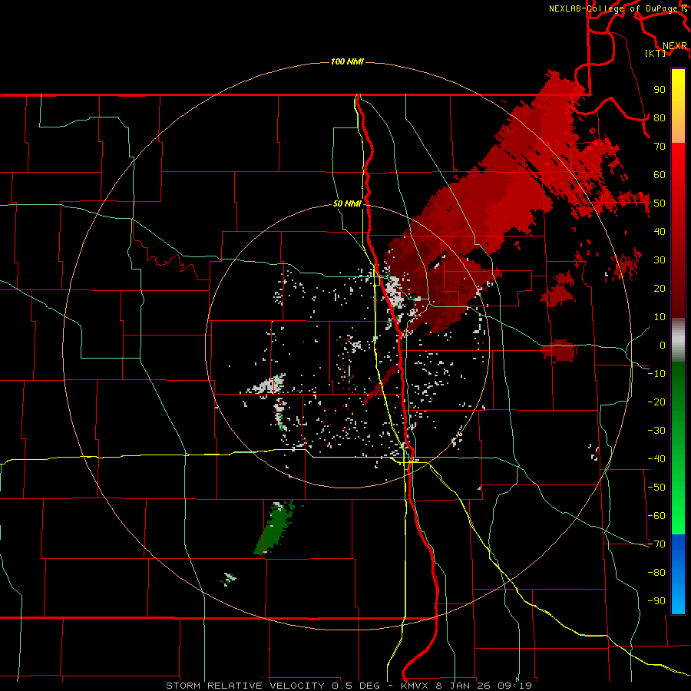Select the 30 value on velocity scale
The image size is (691, 691).
click(x=660, y=260)
